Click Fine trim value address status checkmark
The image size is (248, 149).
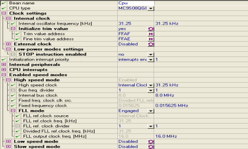pos(18,39)
